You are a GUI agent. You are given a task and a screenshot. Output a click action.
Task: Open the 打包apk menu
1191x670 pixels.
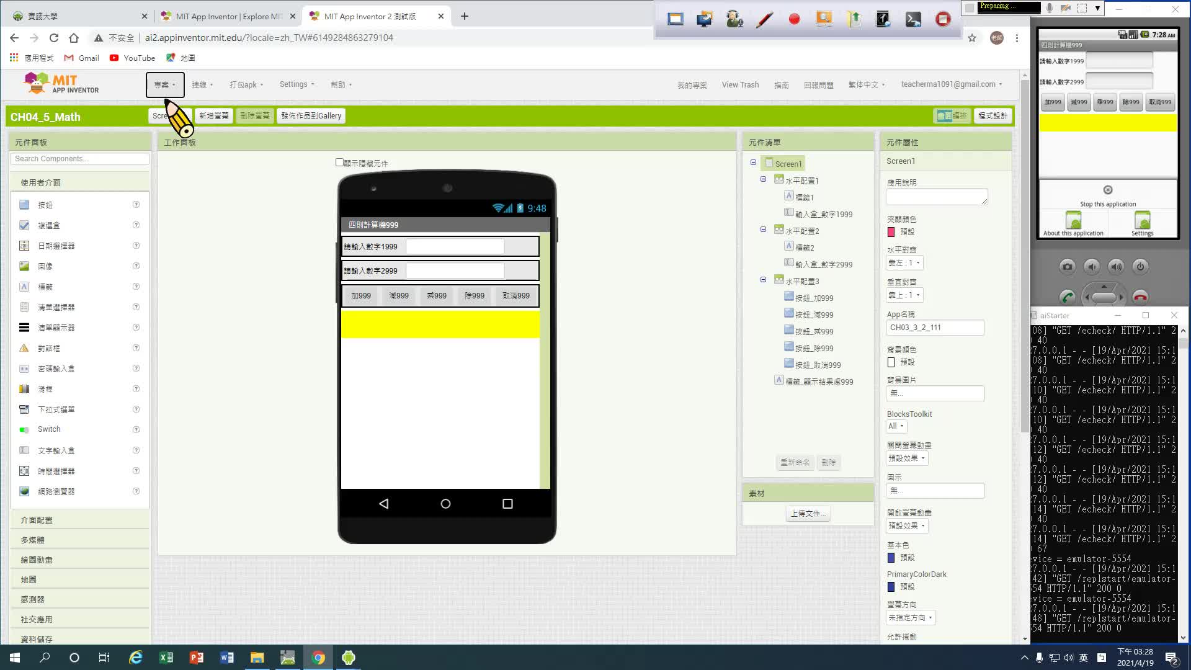[246, 84]
